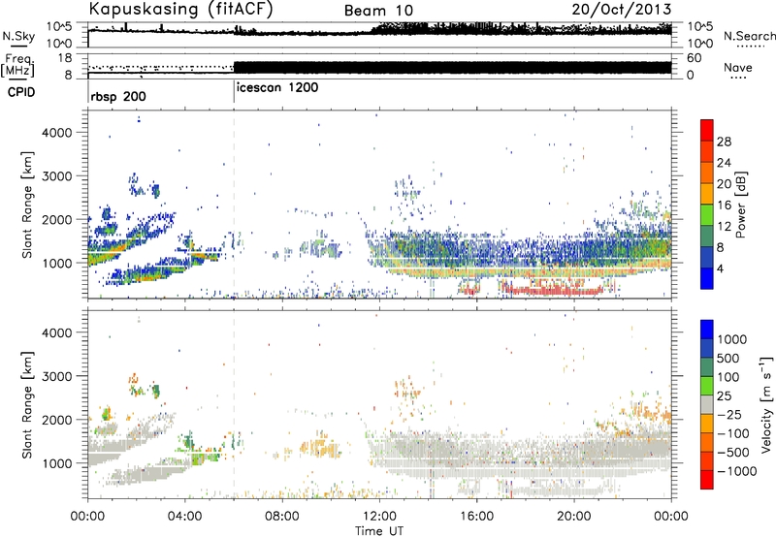
Task: Click the solid black frequency band after 06:00
Action: 452,68
